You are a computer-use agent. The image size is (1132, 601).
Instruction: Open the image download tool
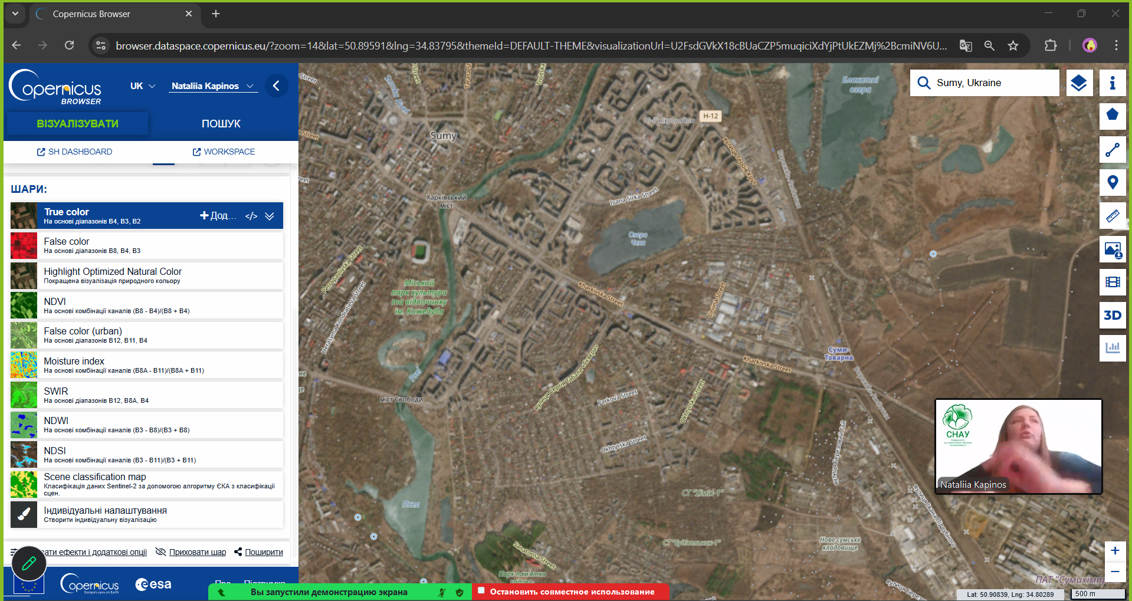[x=1113, y=249]
